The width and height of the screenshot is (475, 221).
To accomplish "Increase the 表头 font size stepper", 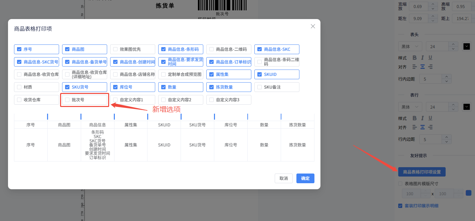I will [x=453, y=44].
